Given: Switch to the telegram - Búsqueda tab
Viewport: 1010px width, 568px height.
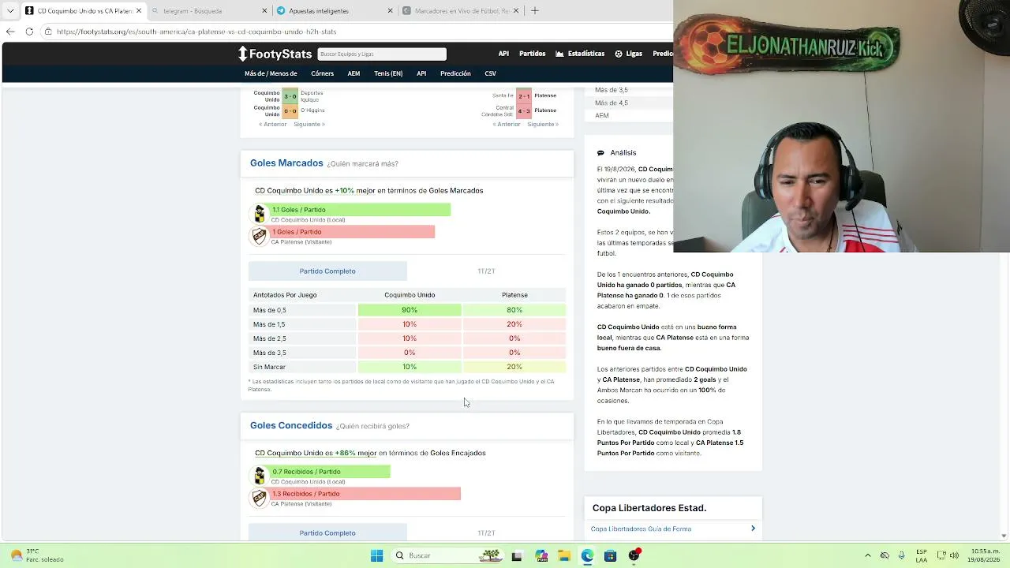Looking at the screenshot, I should (208, 11).
